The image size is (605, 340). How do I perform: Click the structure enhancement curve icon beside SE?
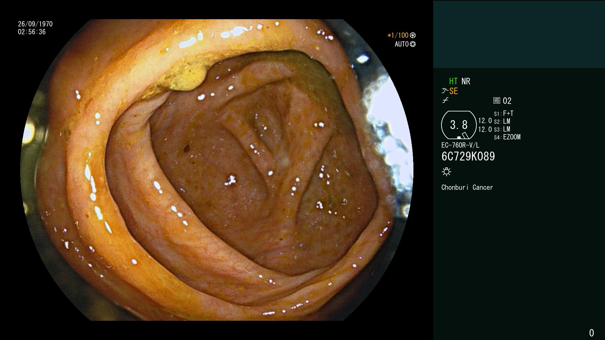click(445, 91)
